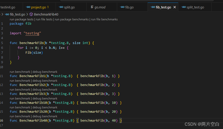Image resolution: width=223 pixels, height=129 pixels.
Task: Click Go icon on split_test.go tab
Action: coord(183,7)
